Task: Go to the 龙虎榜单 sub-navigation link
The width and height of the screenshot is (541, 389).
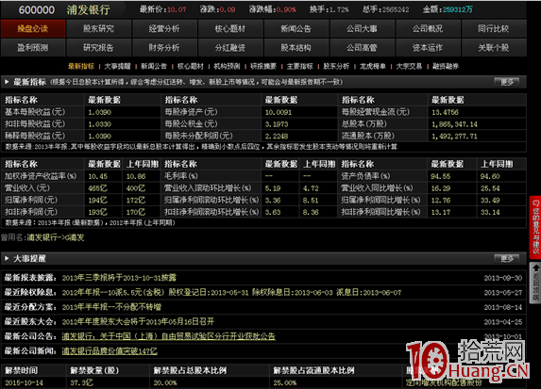Action: tap(373, 66)
